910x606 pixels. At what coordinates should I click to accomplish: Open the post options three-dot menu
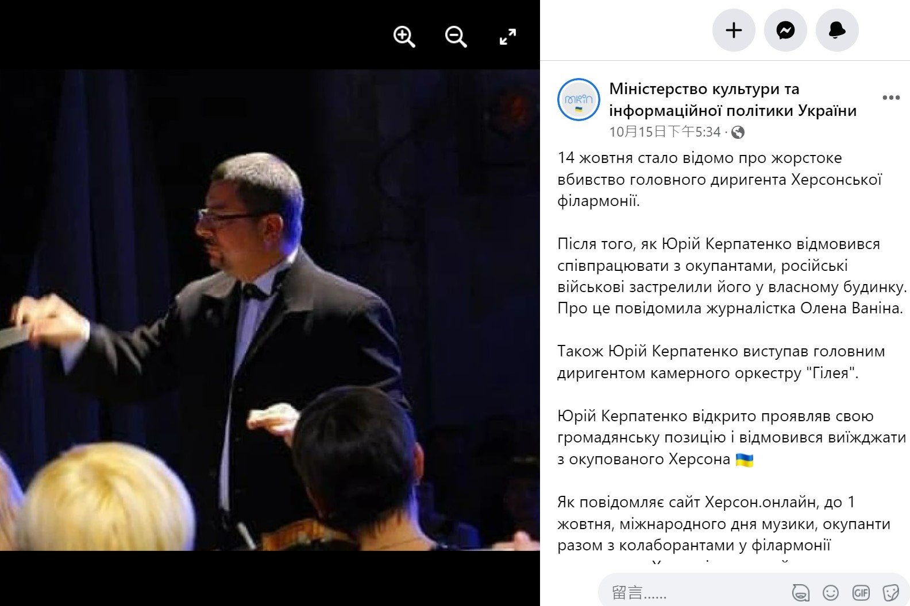click(891, 98)
